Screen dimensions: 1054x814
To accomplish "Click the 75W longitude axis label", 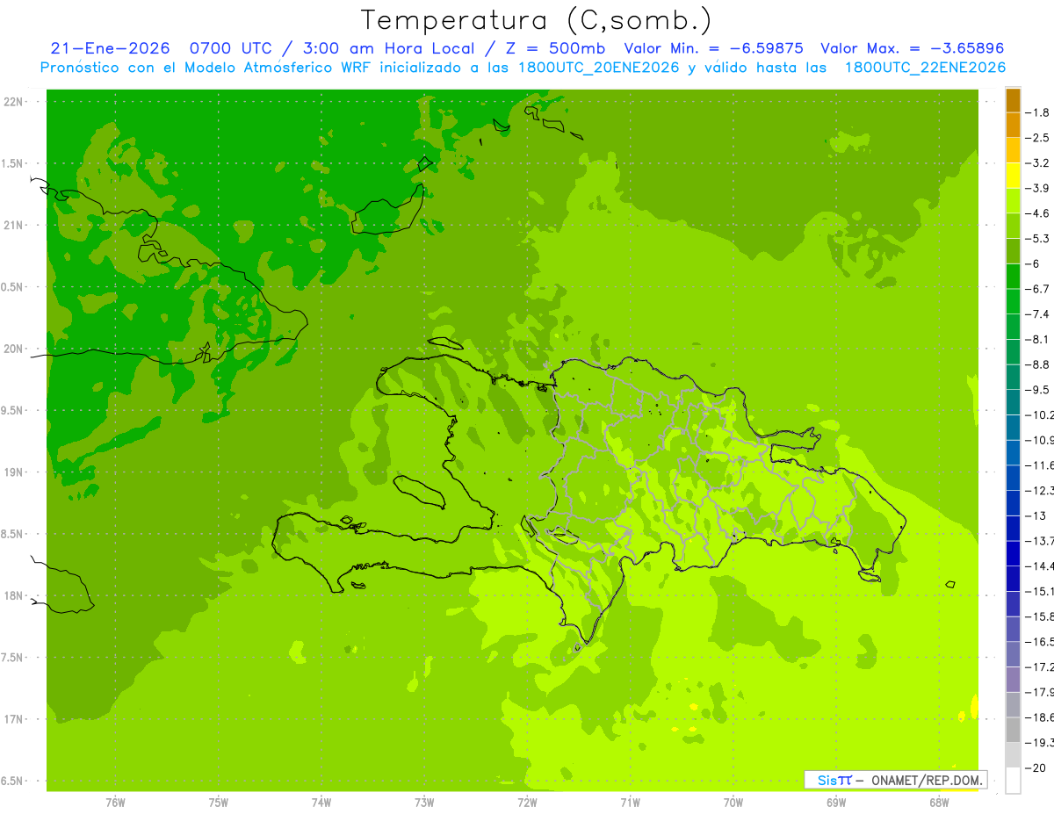I will click(x=219, y=803).
